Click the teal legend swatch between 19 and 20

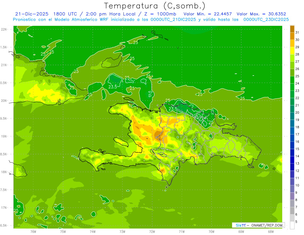pyautogui.click(x=292, y=116)
